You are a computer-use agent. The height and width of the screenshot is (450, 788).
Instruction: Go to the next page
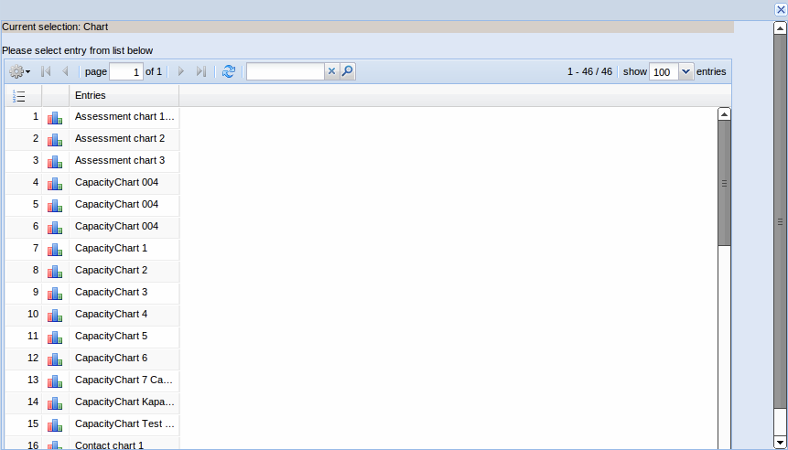pyautogui.click(x=181, y=71)
